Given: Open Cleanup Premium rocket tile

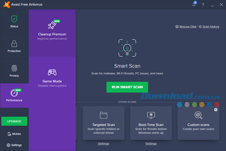Looking at the screenshot, I should pyautogui.click(x=52, y=33).
